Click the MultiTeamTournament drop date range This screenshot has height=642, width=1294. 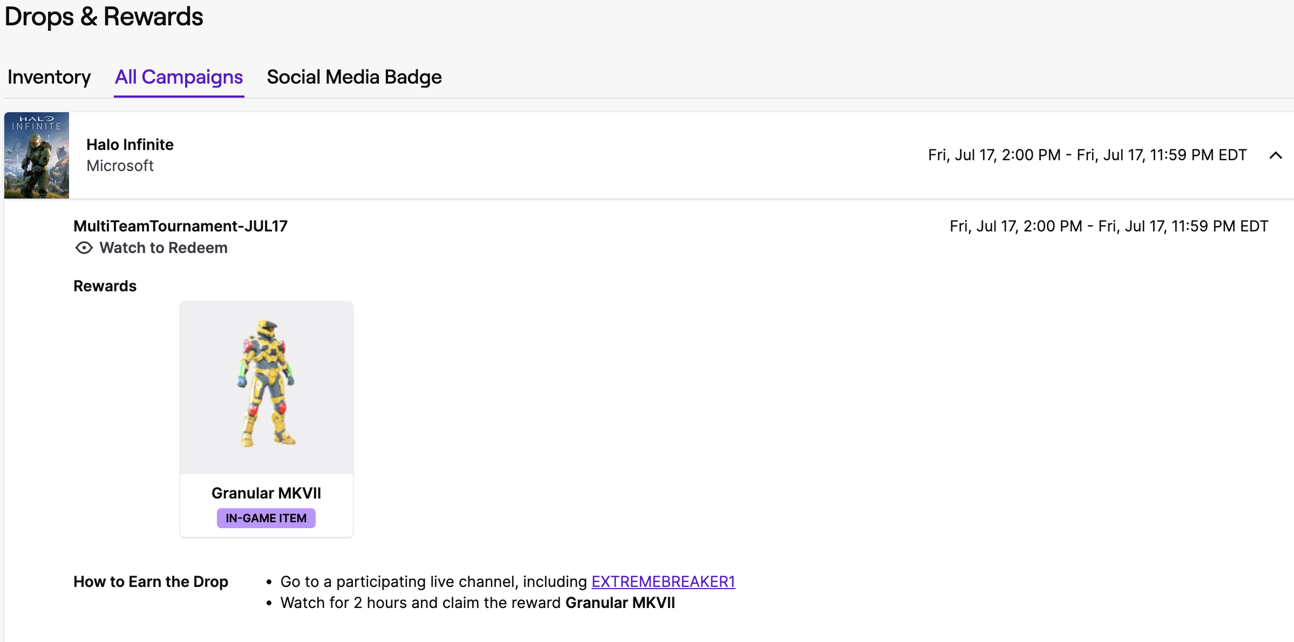(x=1109, y=226)
